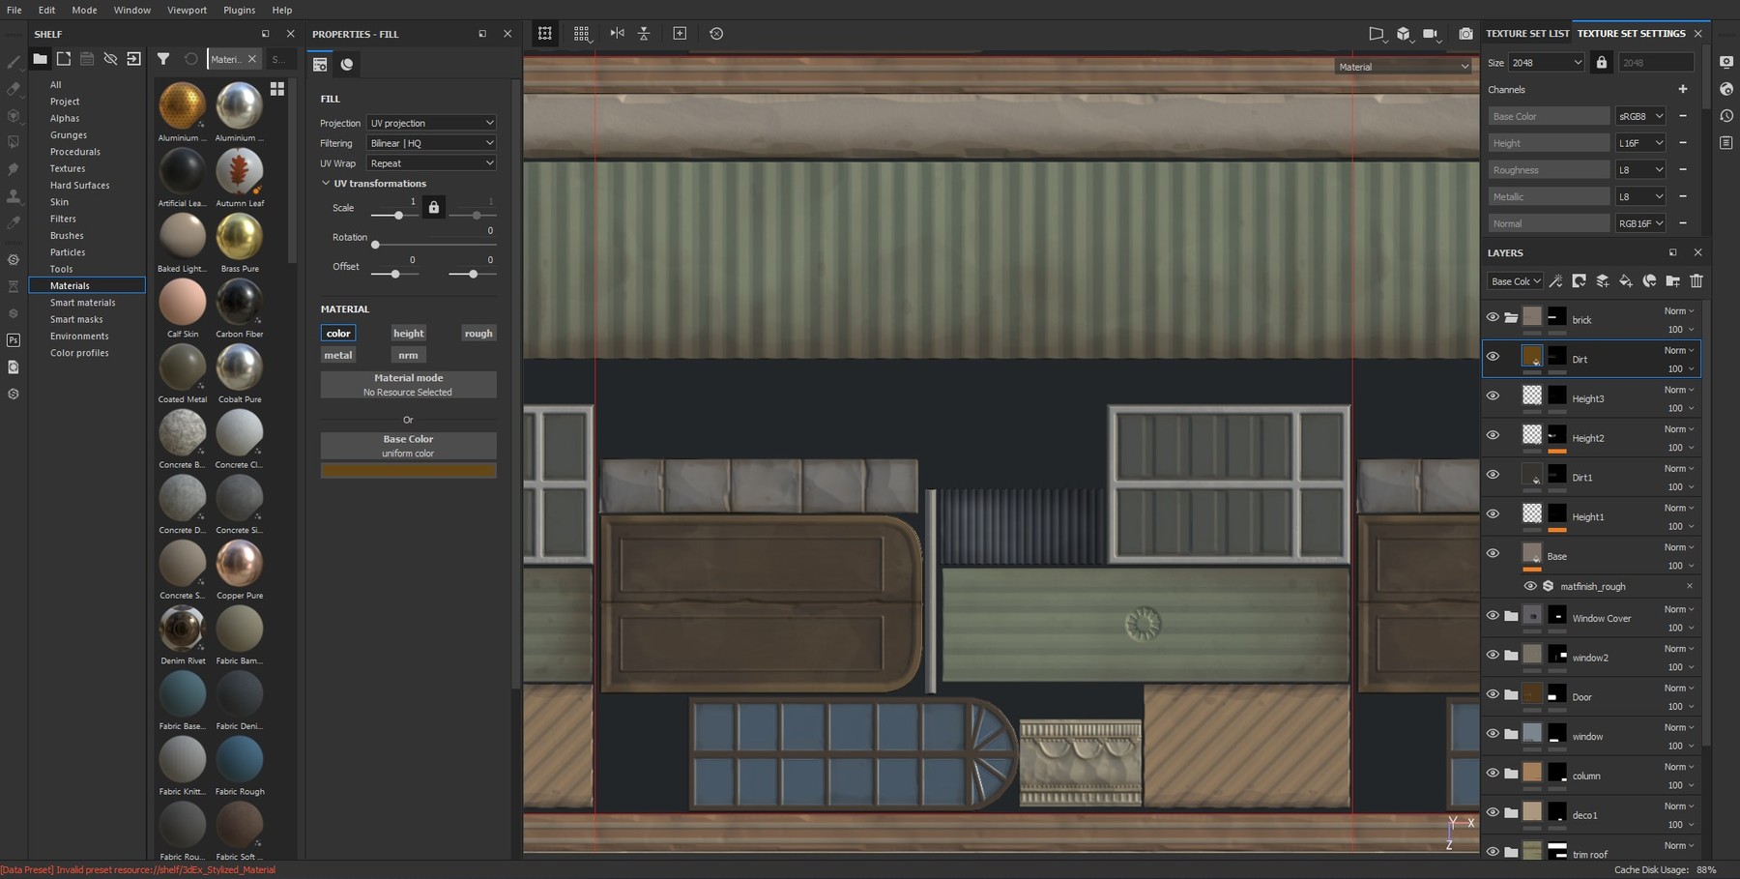1740x879 pixels.
Task: Toggle the nrm channel button
Action: click(408, 355)
